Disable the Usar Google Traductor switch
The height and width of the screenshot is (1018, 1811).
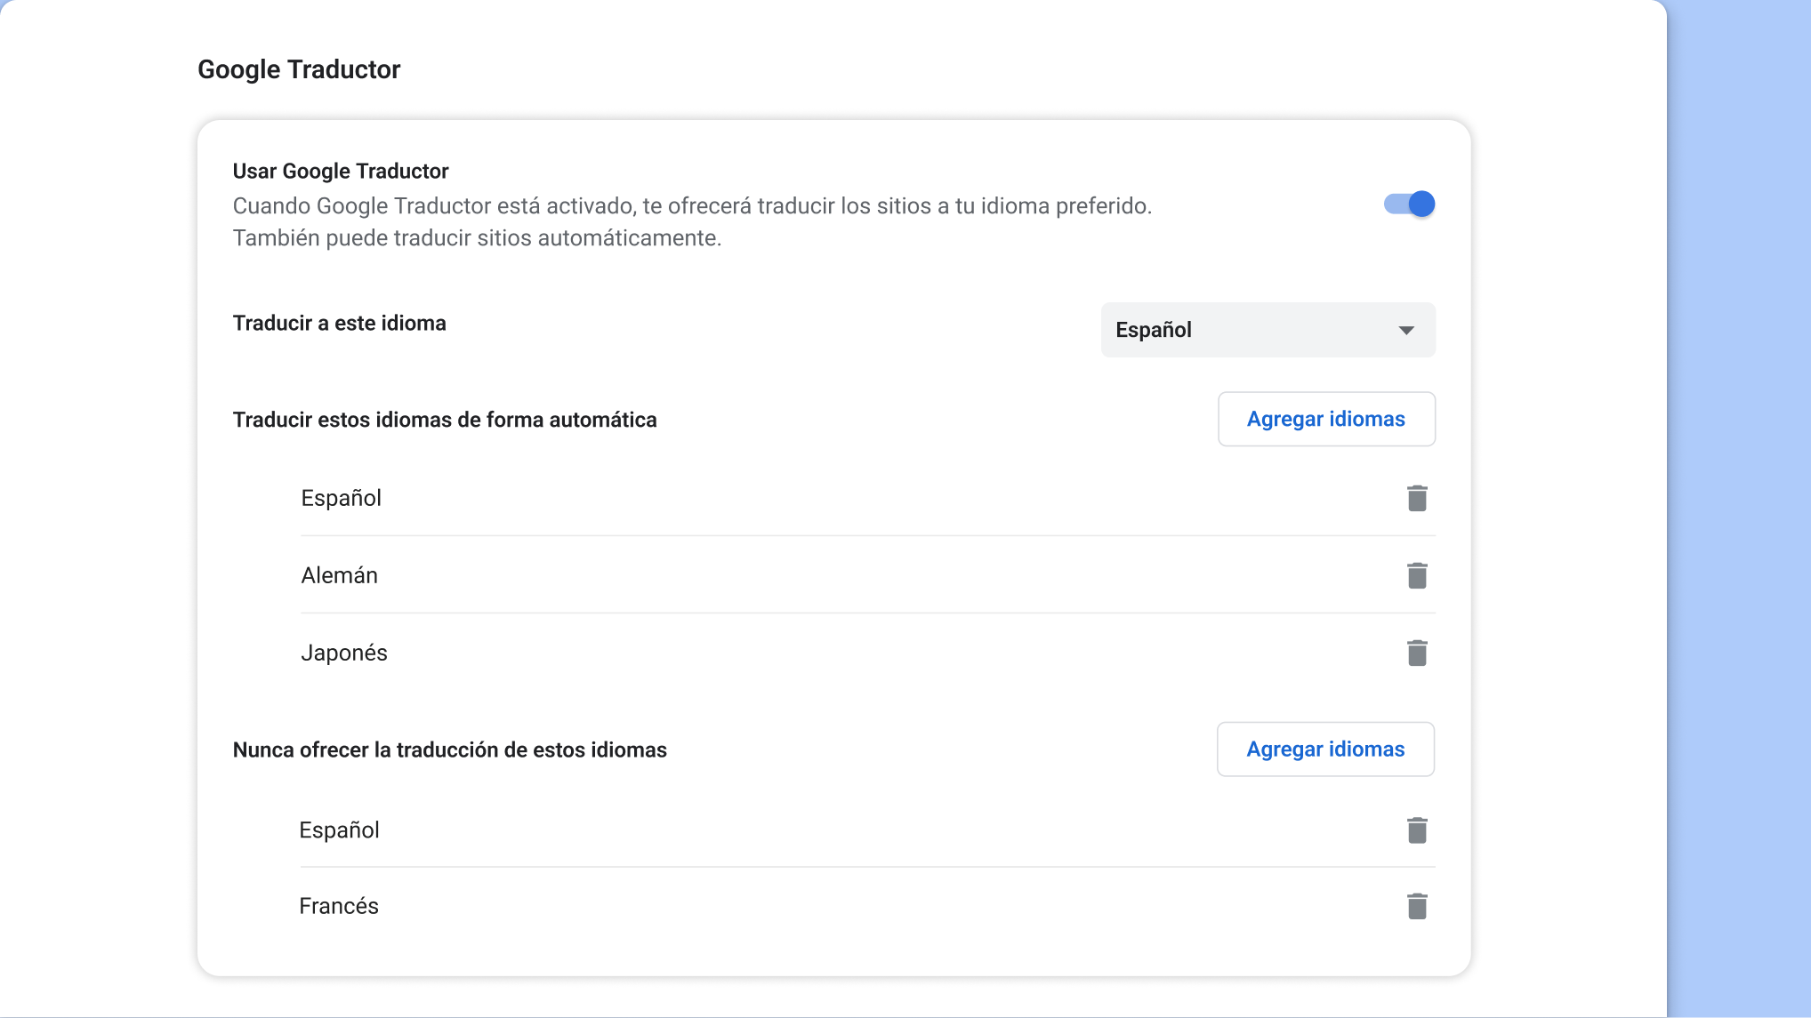pos(1409,204)
